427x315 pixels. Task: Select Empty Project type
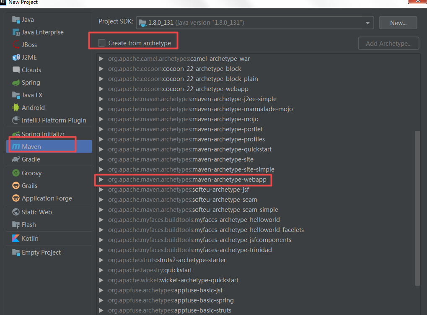coord(49,253)
